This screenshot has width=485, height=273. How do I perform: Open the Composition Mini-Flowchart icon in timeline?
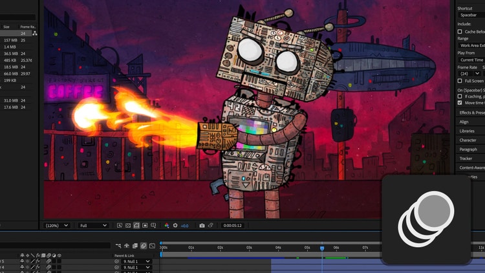pos(118,246)
